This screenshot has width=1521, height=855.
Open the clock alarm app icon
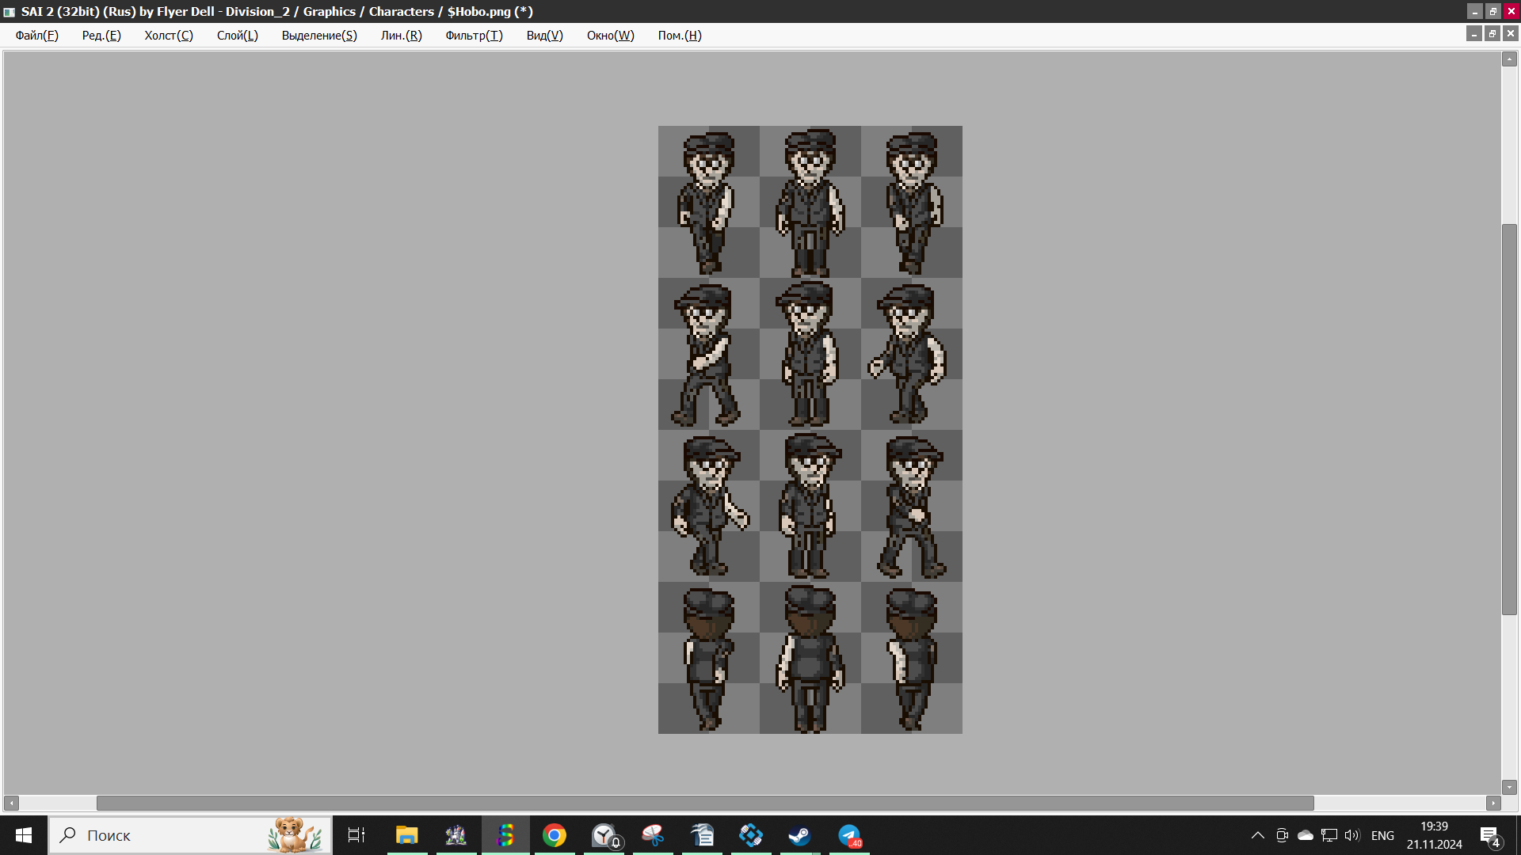(604, 835)
